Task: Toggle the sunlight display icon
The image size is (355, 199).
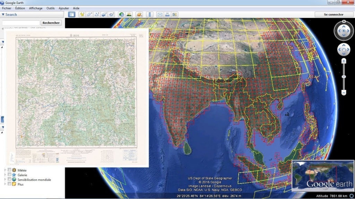Action: click(x=129, y=15)
